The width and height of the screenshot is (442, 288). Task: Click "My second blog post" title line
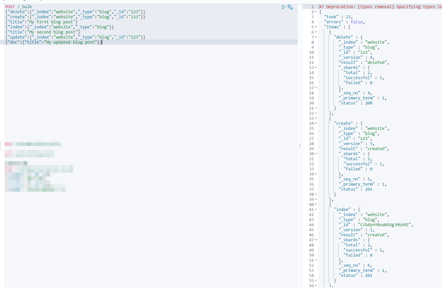(43, 32)
